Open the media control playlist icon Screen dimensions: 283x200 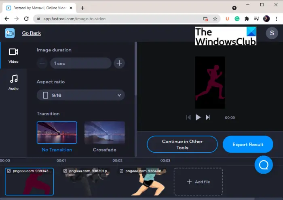[x=256, y=19]
